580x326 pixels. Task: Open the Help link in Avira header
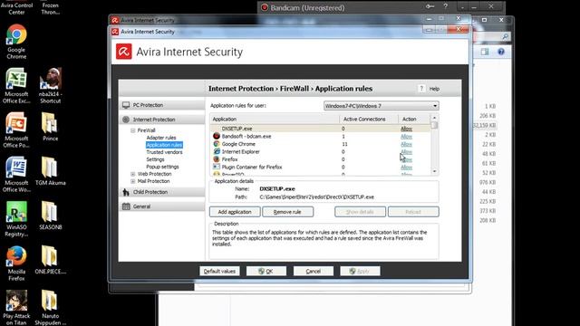pos(434,89)
